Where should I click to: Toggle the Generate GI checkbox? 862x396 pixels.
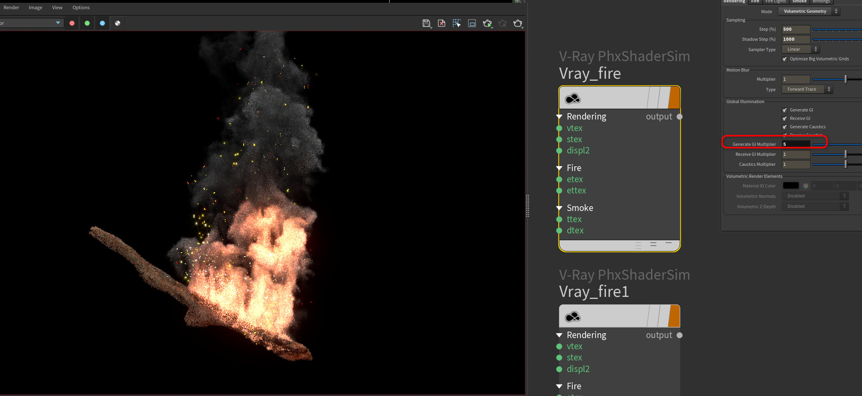[785, 110]
